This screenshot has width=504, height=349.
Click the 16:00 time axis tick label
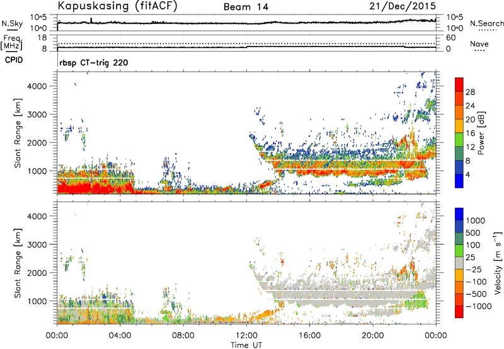(309, 335)
